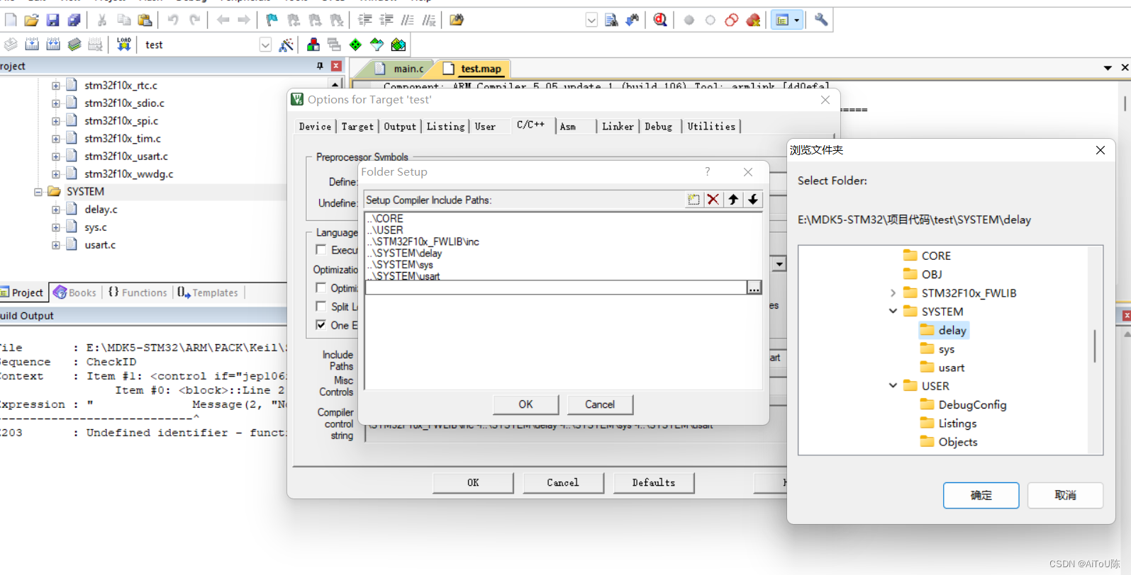
Task: Switch to the Functions panel tab
Action: point(138,292)
